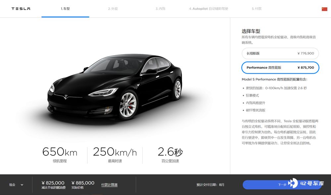Click the 2.6秒 百公里加速 stat
The image size is (331, 195).
(170, 155)
